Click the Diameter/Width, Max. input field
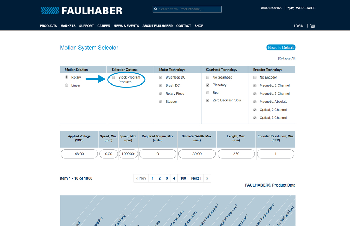The image size is (350, 226). pos(197,154)
